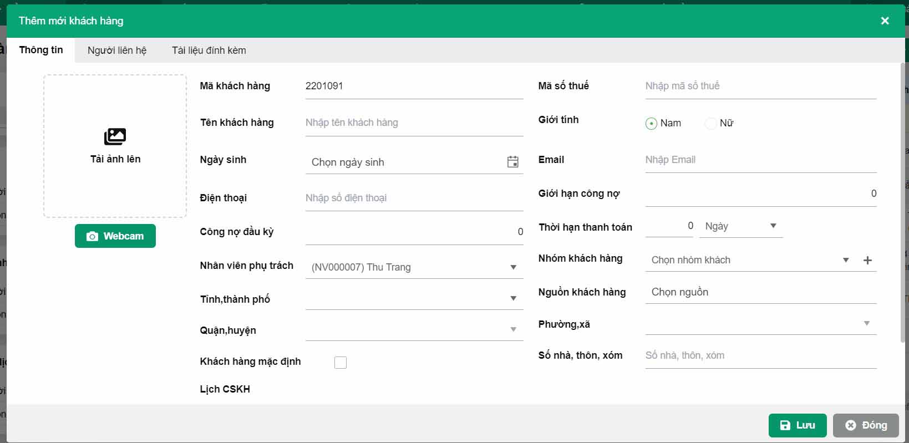Close the dialog with the X icon
This screenshot has height=443, width=909.
click(885, 21)
